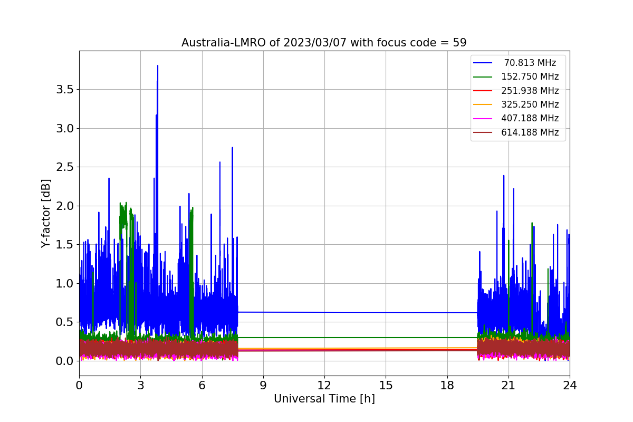Click the tallest blue peak near 3.8 dB
This screenshot has width=633, height=422.
tap(157, 68)
